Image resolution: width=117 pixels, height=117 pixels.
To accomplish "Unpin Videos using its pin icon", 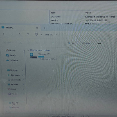I will 24,94.
